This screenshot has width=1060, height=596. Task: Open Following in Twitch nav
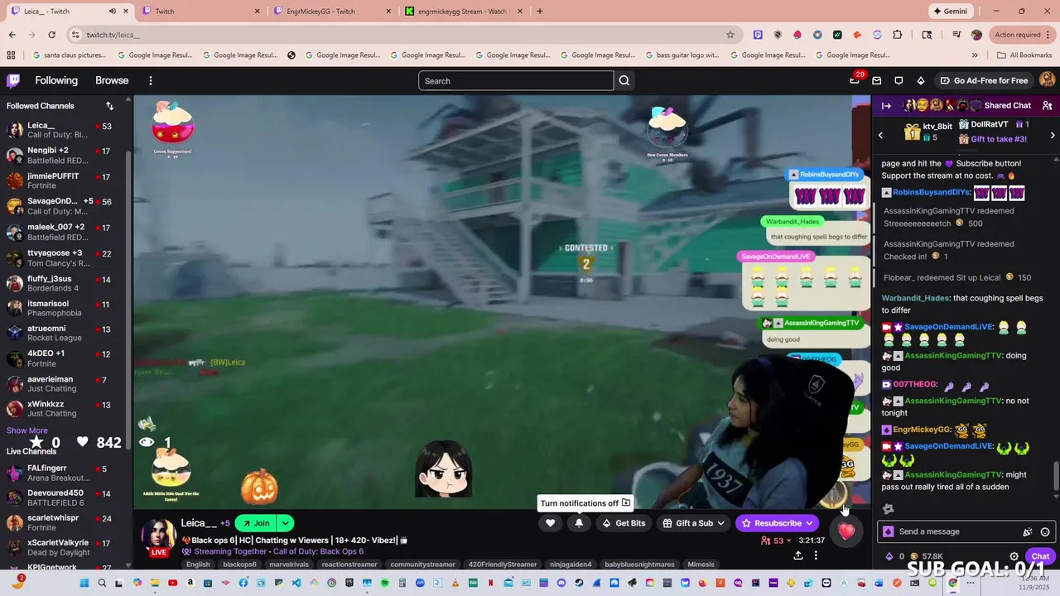point(56,80)
